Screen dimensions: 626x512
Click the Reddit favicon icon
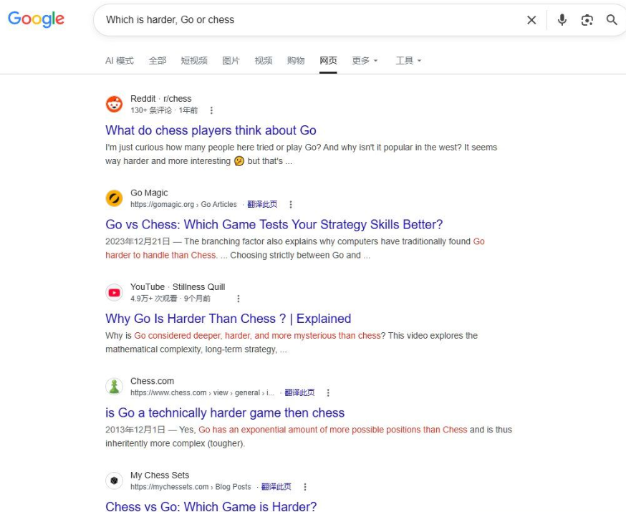click(114, 104)
